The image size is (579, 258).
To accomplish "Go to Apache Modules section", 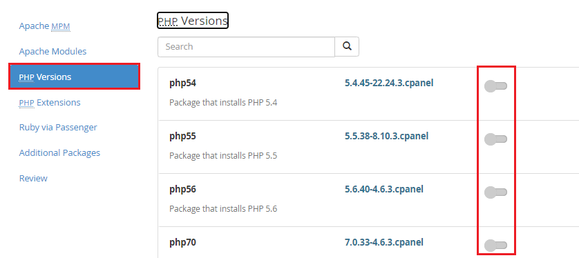I will click(x=53, y=51).
